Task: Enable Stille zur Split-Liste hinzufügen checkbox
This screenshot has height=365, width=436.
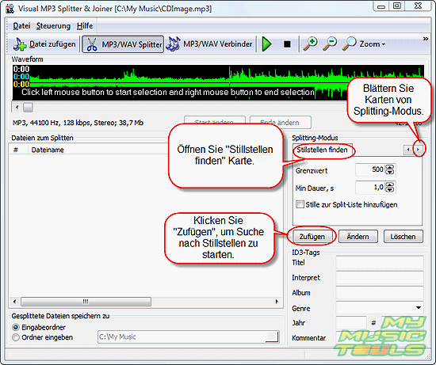Action: [x=300, y=204]
